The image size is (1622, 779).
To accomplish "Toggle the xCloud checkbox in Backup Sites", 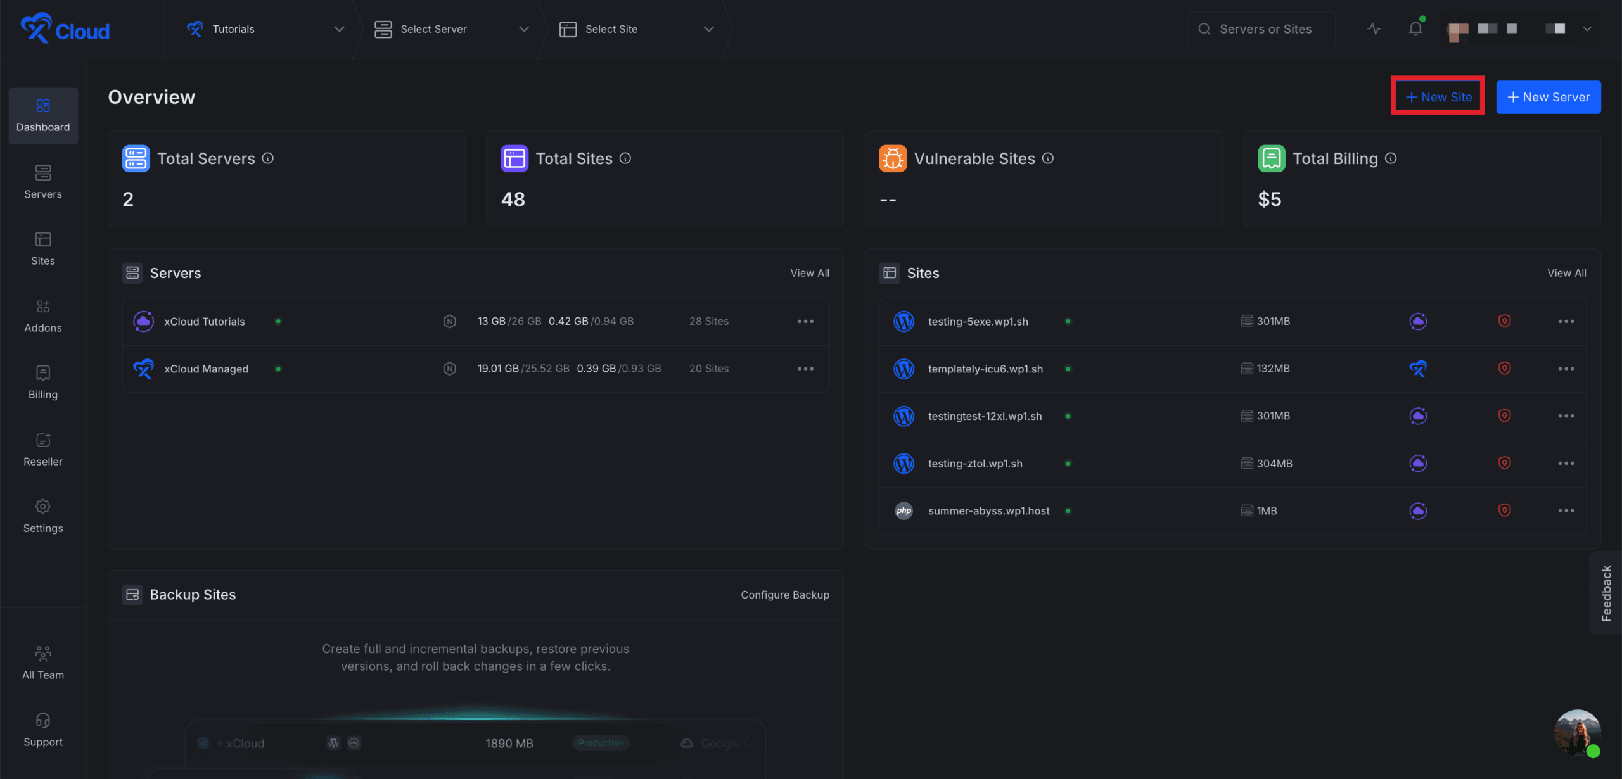I will [204, 743].
